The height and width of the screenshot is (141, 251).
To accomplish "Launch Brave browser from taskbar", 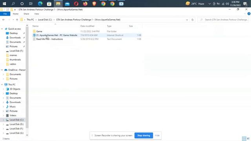I will click(94, 4).
